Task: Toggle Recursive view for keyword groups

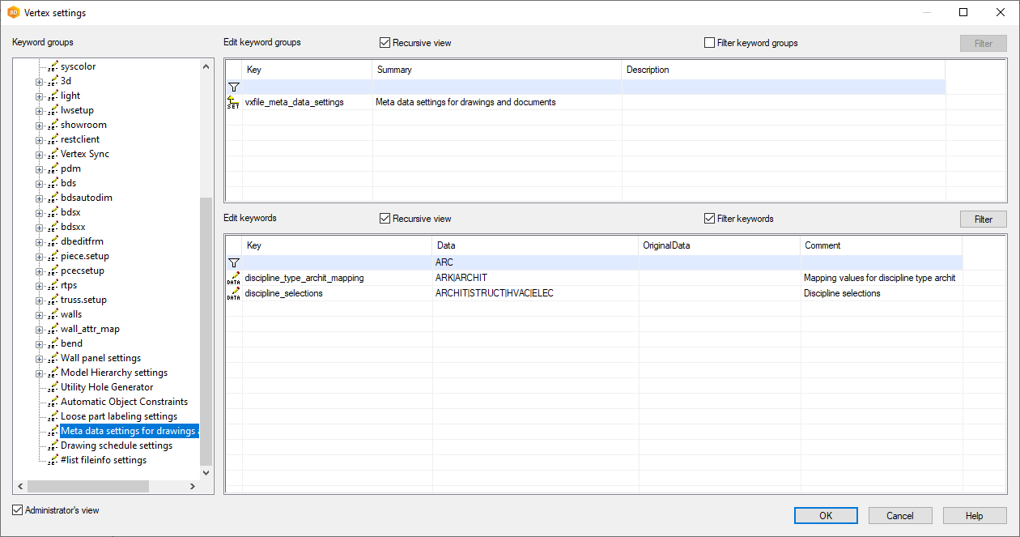Action: click(385, 43)
